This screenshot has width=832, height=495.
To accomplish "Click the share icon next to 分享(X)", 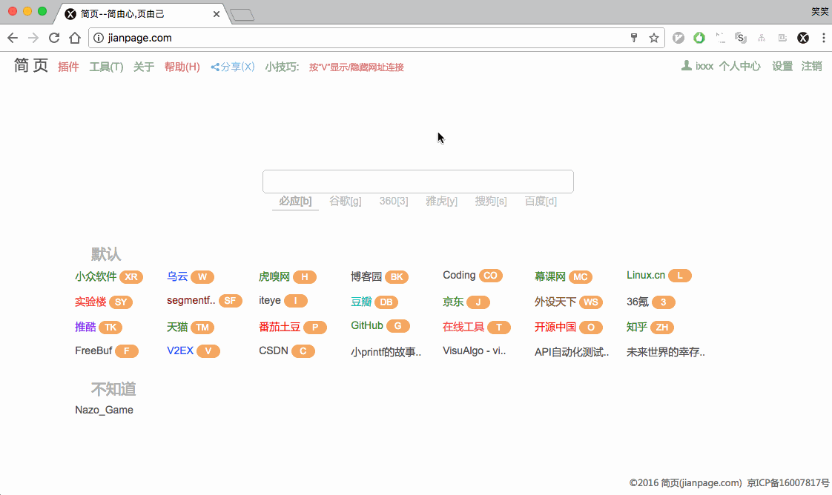I will point(215,67).
